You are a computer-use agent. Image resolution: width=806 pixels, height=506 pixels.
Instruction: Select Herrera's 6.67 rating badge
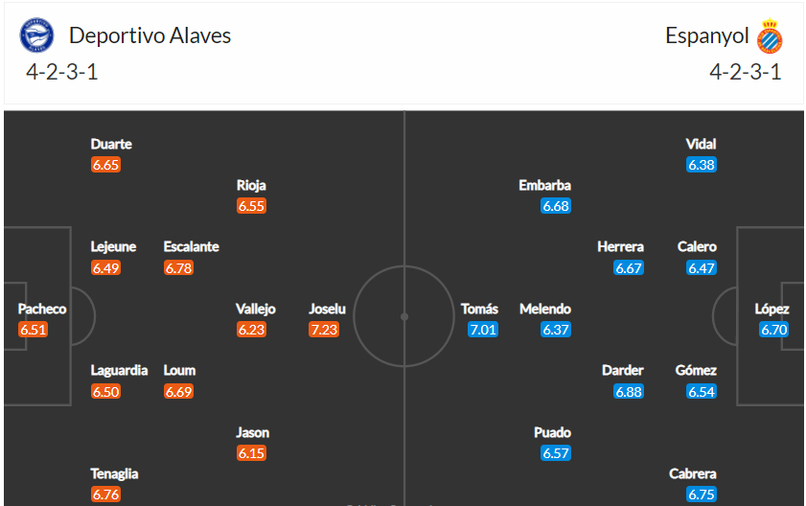click(x=629, y=267)
